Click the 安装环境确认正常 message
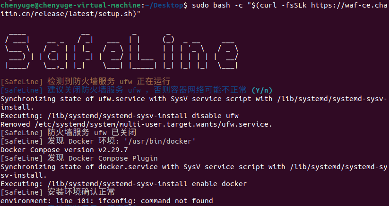This screenshot has height=206, width=389. point(81,192)
